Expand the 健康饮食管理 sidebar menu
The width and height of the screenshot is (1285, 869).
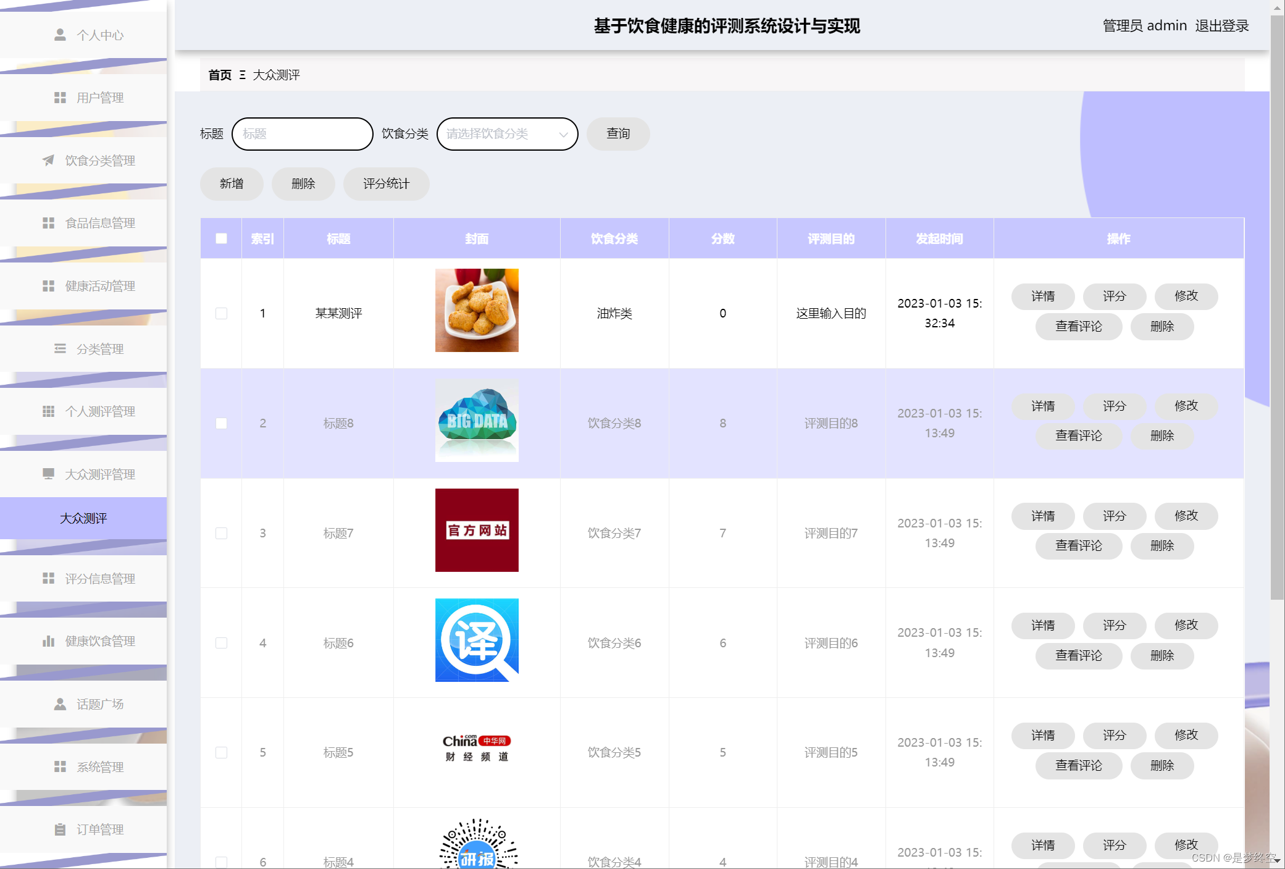coord(83,641)
